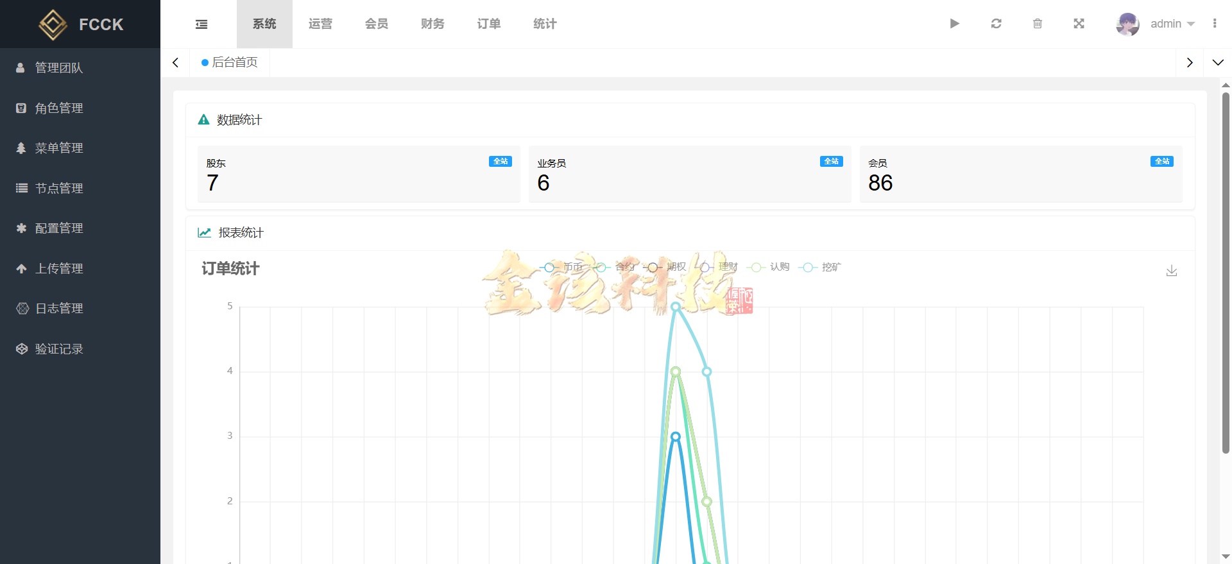The height and width of the screenshot is (564, 1232).
Task: Refresh the page using the reload icon
Action: coord(996,24)
